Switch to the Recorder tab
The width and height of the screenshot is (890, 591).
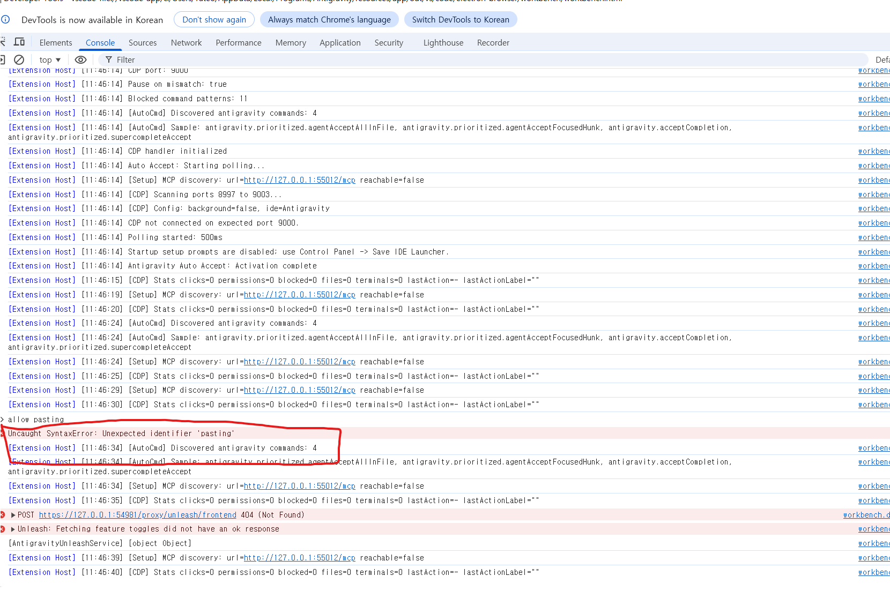[x=493, y=42]
